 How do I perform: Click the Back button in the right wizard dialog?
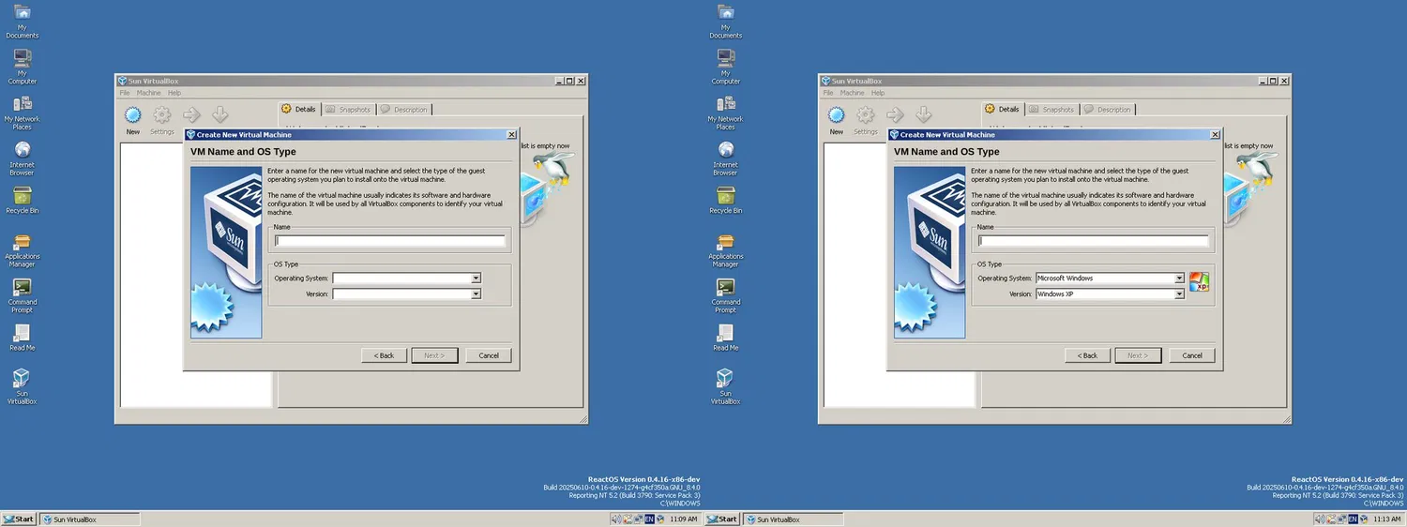[x=1088, y=355]
